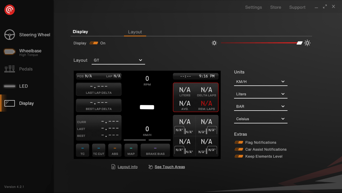The image size is (342, 193).
Task: Click the Pedals icon in sidebar
Action: pos(10,69)
